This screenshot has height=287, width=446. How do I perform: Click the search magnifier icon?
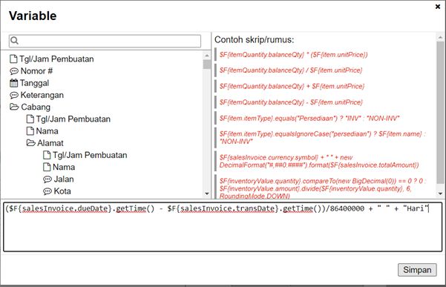click(15, 41)
